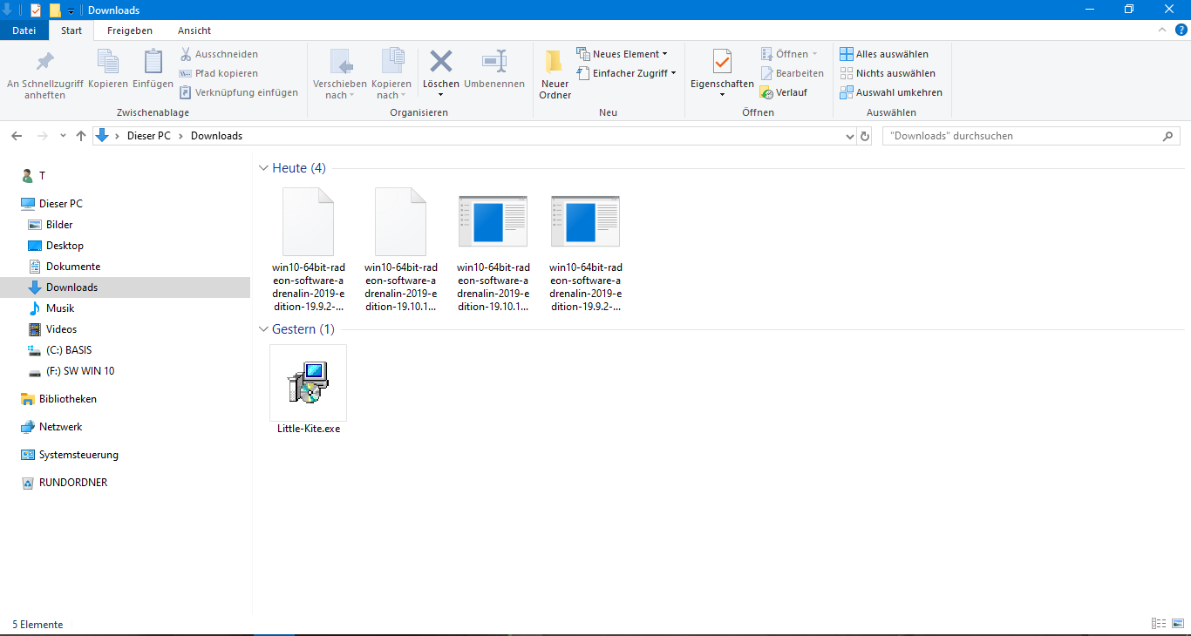Screen dimensions: 1191x636
Task: Open the Datei menu
Action: pyautogui.click(x=24, y=30)
